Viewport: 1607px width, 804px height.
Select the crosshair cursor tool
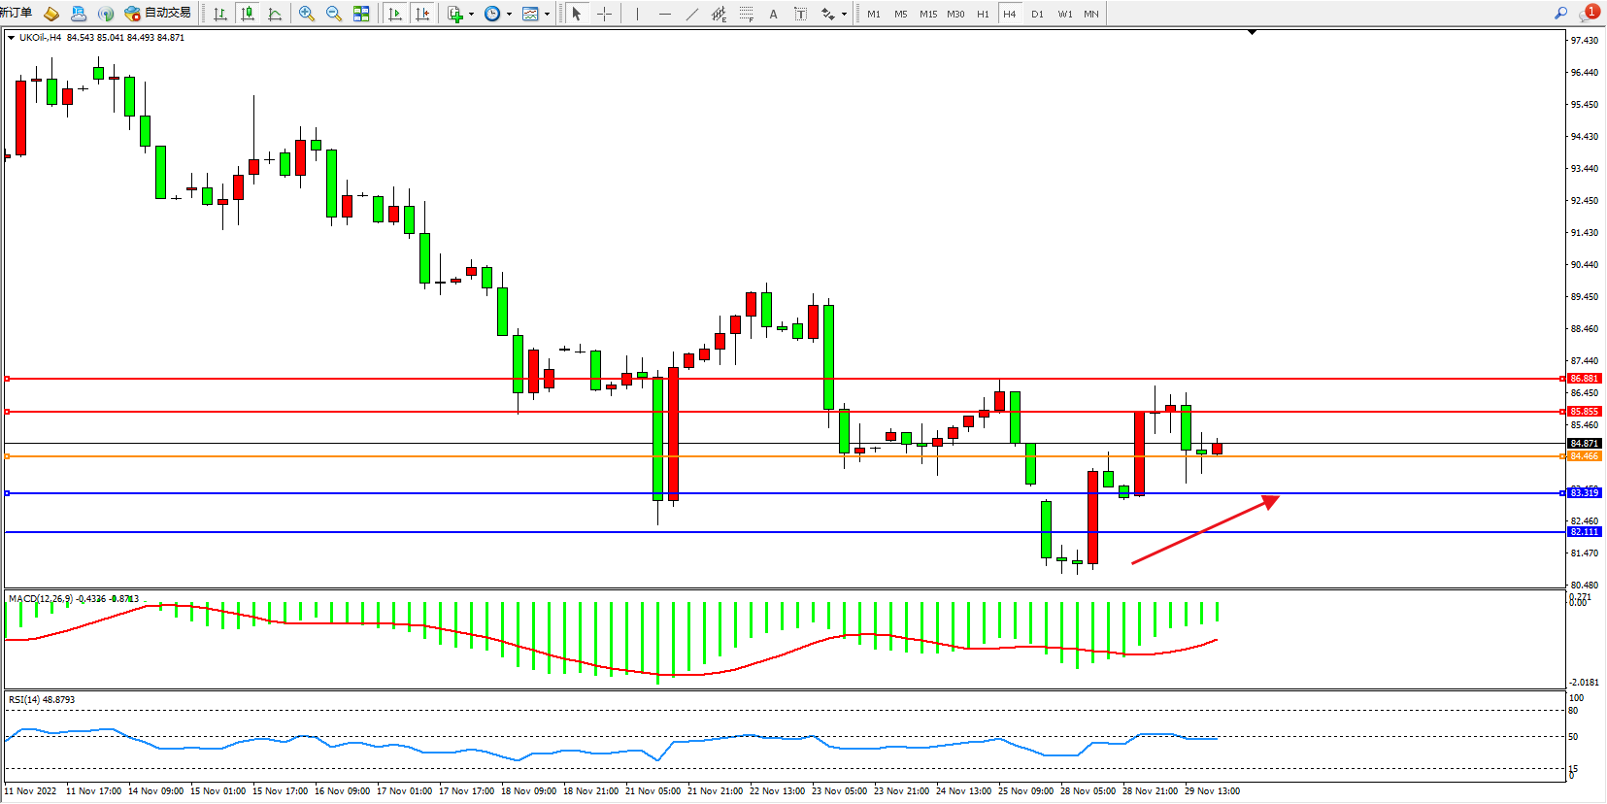pos(604,14)
